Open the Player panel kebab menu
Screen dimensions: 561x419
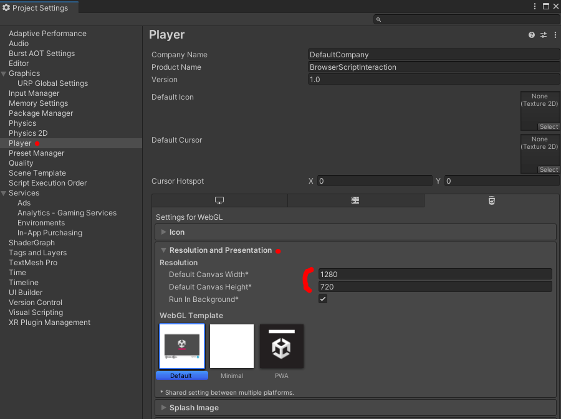tap(555, 35)
